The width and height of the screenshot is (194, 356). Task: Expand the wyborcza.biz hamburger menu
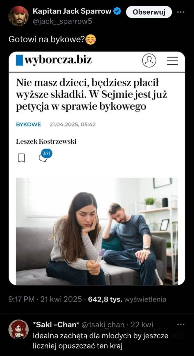pyautogui.click(x=172, y=61)
